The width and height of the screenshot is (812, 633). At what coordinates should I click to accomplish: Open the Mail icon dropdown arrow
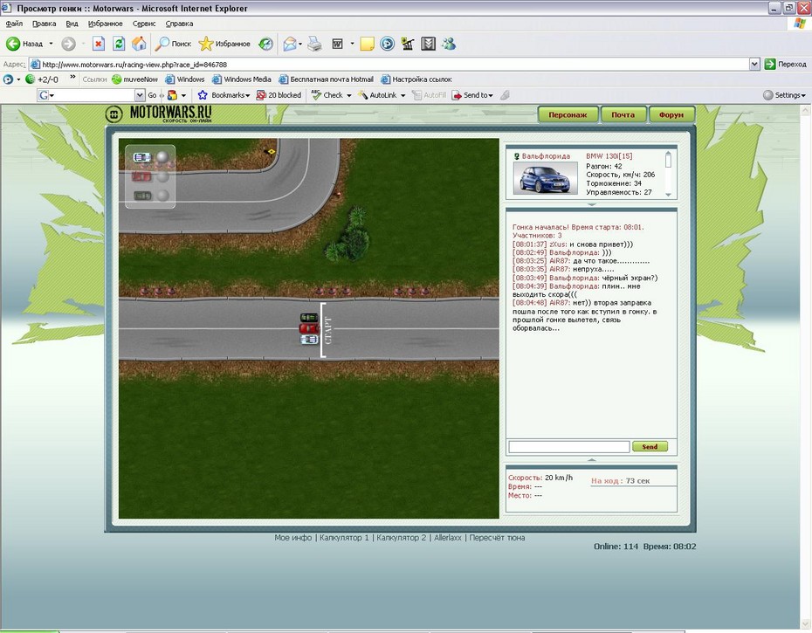300,44
